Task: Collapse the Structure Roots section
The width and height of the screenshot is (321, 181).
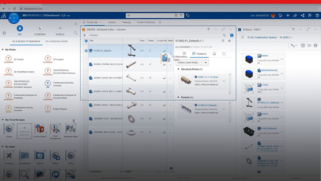Action: click(178, 69)
